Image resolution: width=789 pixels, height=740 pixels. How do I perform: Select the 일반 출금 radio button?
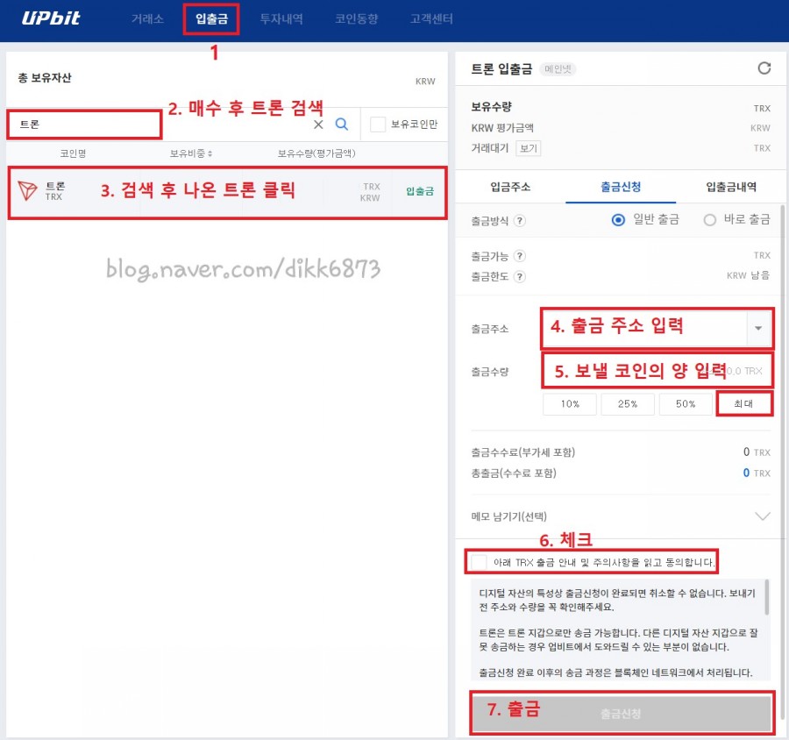click(618, 220)
